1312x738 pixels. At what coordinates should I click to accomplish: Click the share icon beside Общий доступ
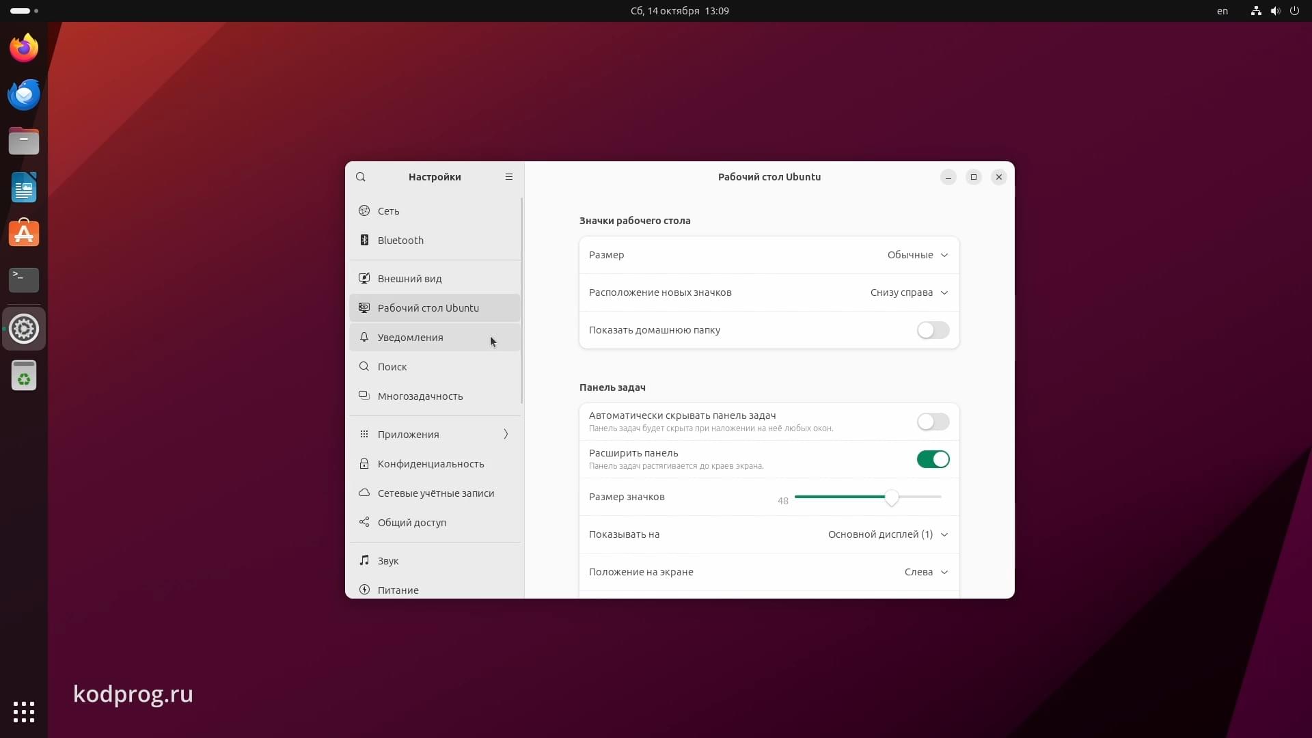coord(364,522)
